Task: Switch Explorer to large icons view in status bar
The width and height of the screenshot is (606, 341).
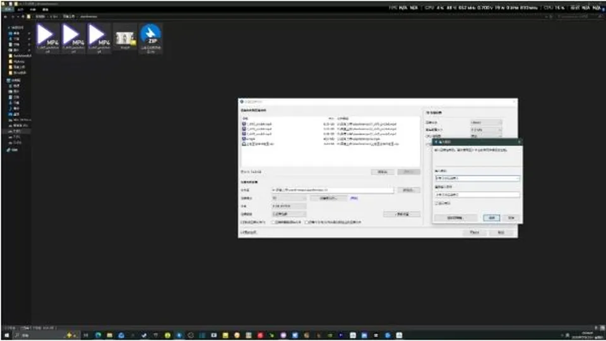Action: pyautogui.click(x=602, y=328)
